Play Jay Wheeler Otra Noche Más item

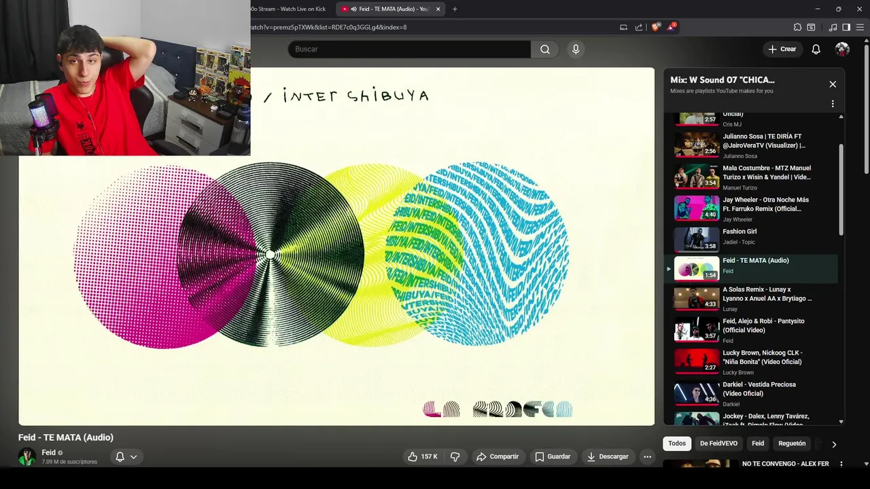(x=750, y=209)
